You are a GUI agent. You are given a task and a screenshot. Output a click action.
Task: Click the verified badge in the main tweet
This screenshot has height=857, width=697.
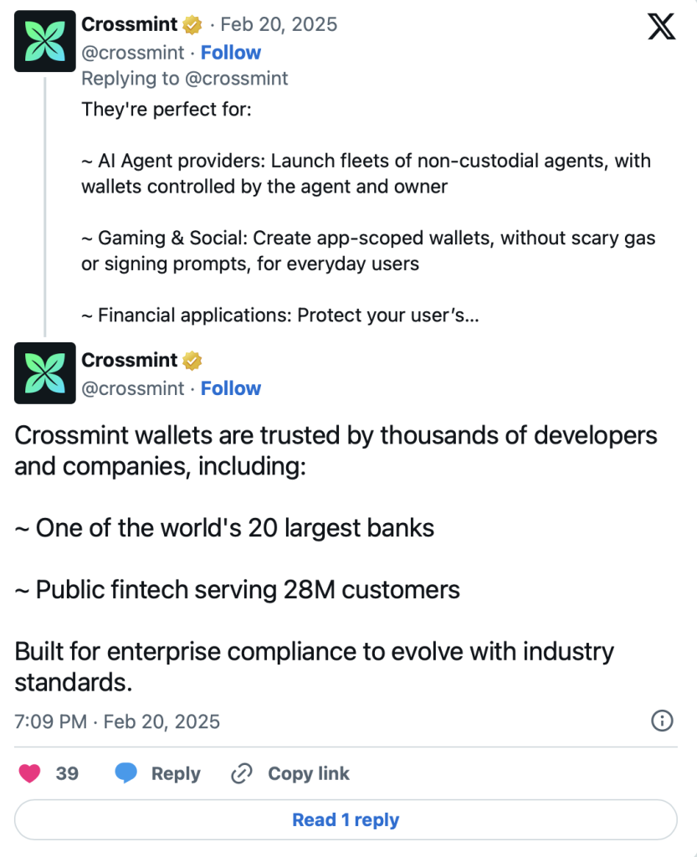(192, 361)
